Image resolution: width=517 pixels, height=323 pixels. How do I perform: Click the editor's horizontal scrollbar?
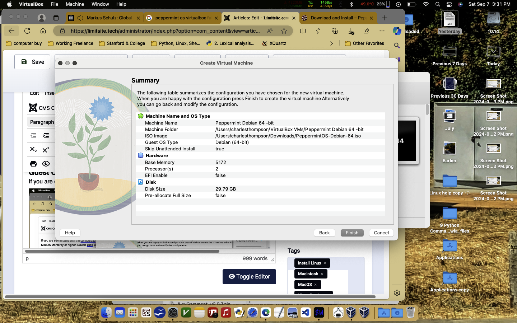pyautogui.click(x=122, y=251)
